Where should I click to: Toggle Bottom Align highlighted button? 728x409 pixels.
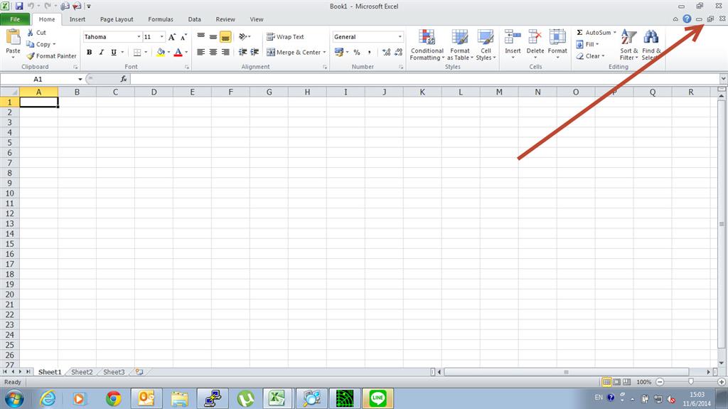225,37
